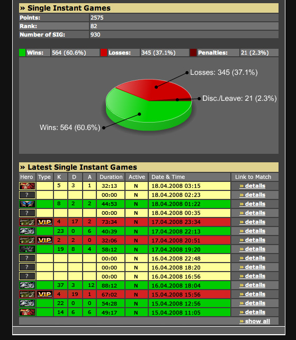Viewport: 296px width, 340px height.
Task: Click the VIP badge on 15.04.2008 15:56 row
Action: (44, 294)
